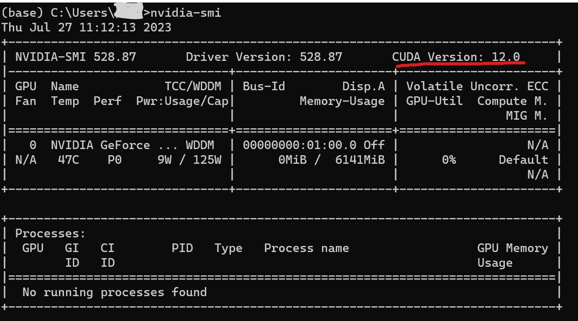Click the 0% GPU utilization value
Viewport: 578px width, 321px height.
[448, 160]
